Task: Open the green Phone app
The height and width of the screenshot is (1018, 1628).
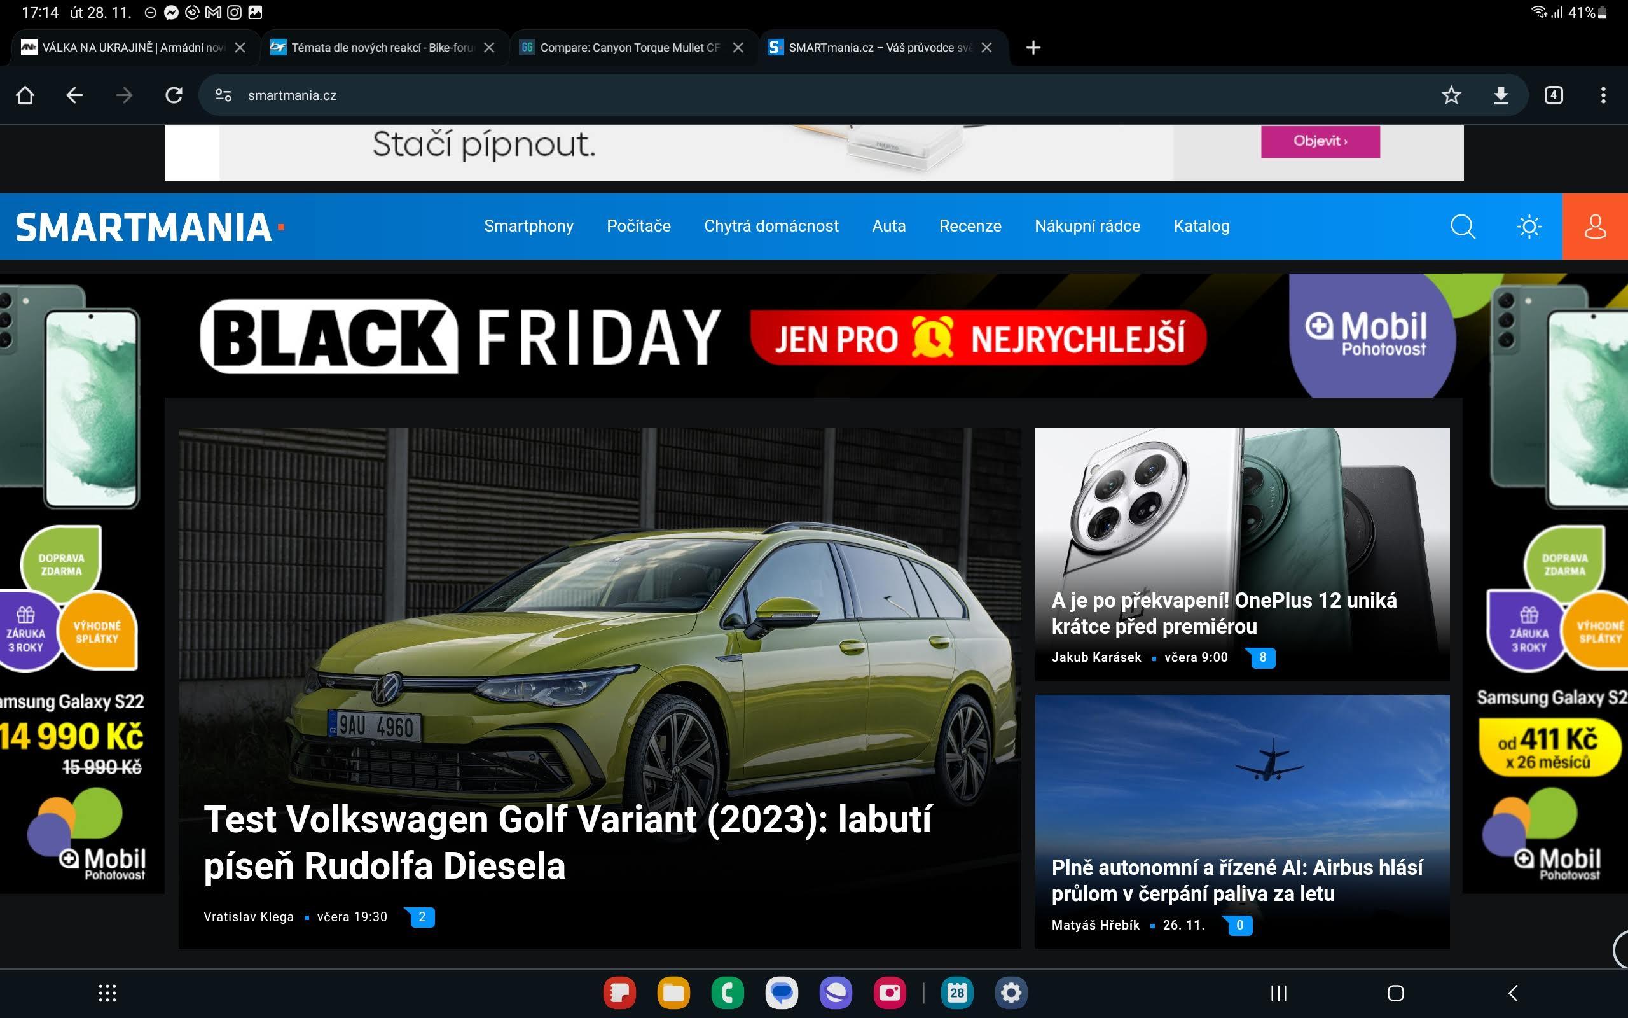Action: (x=728, y=993)
